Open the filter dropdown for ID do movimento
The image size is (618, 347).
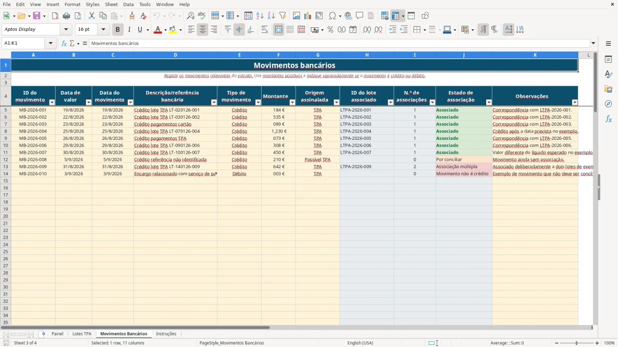(51, 102)
